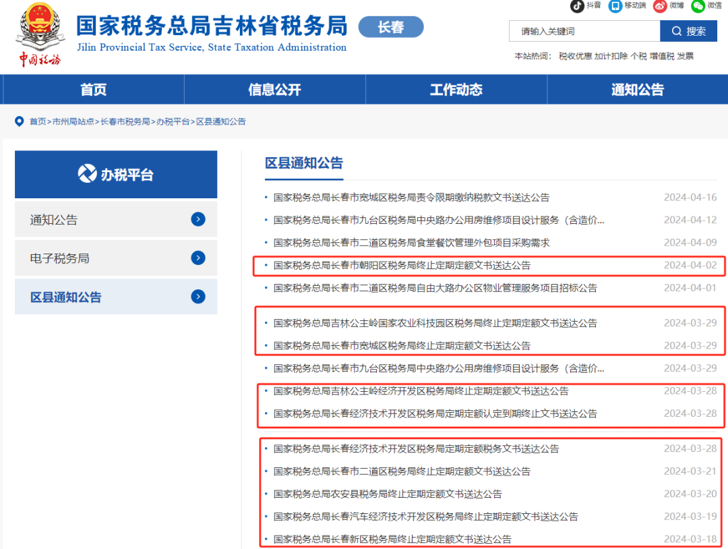Open the 朝阳区税务局终止定期定额 announcement link

pos(402,265)
